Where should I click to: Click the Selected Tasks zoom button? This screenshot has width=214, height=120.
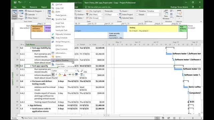pyautogui.click(x=126, y=18)
